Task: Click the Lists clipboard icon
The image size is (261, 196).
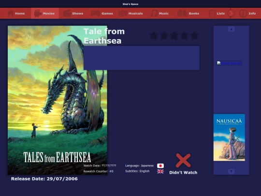Action: click(212, 14)
